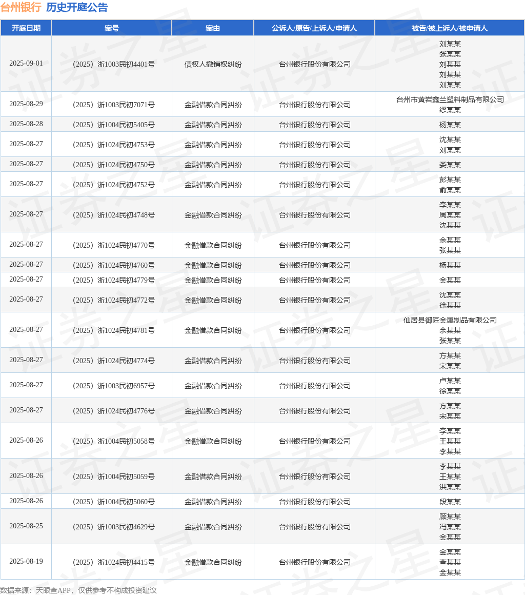Viewport: 525px width, 595px height.
Task: Click the 被告/被上诉人/被申请人 column header
Action: coord(450,28)
